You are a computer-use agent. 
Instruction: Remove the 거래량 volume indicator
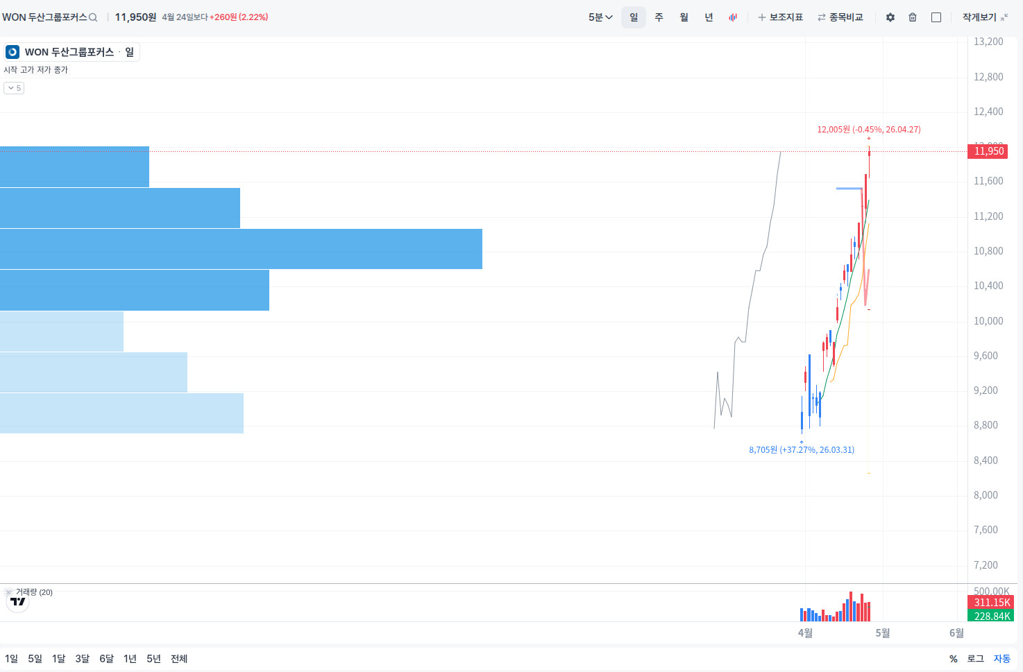(x=8, y=592)
